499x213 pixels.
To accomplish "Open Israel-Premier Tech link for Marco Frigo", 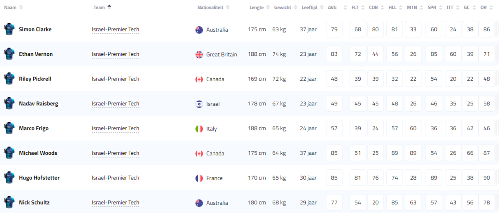I will [115, 128].
